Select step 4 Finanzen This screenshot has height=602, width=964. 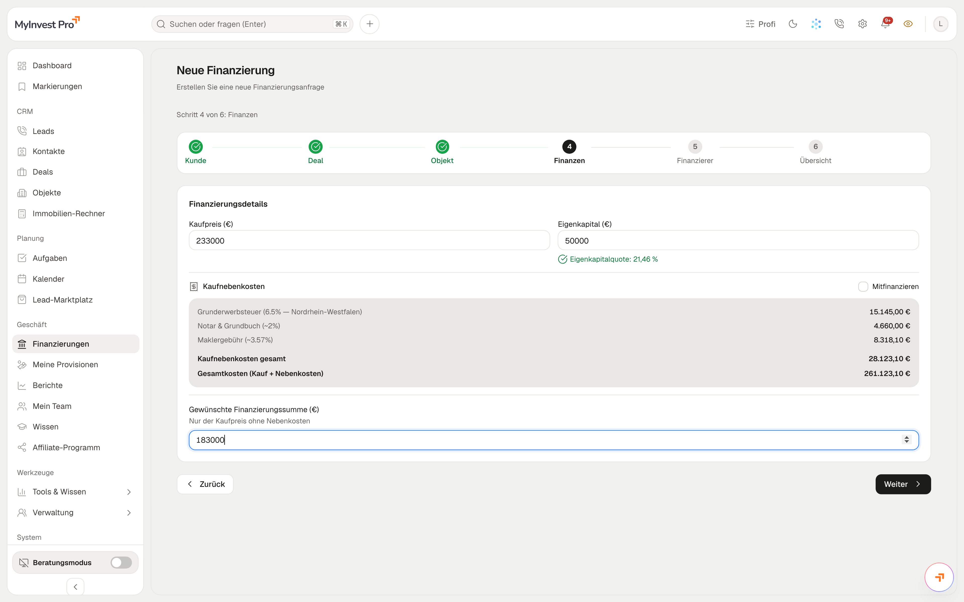569,152
